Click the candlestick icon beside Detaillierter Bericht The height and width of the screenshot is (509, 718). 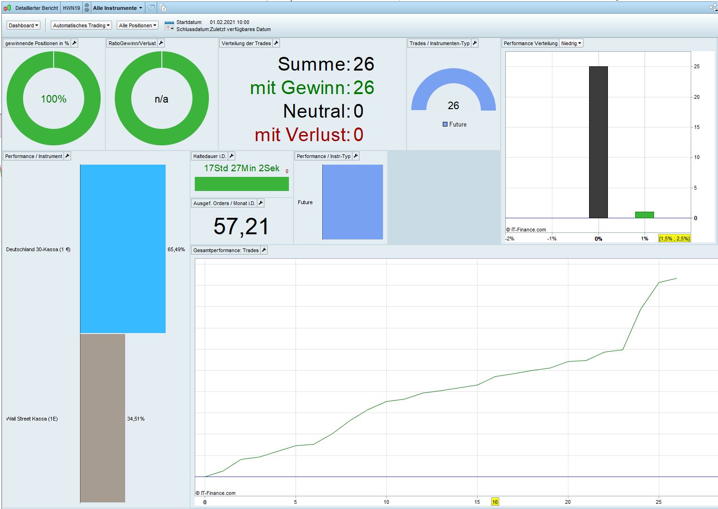pyautogui.click(x=7, y=8)
